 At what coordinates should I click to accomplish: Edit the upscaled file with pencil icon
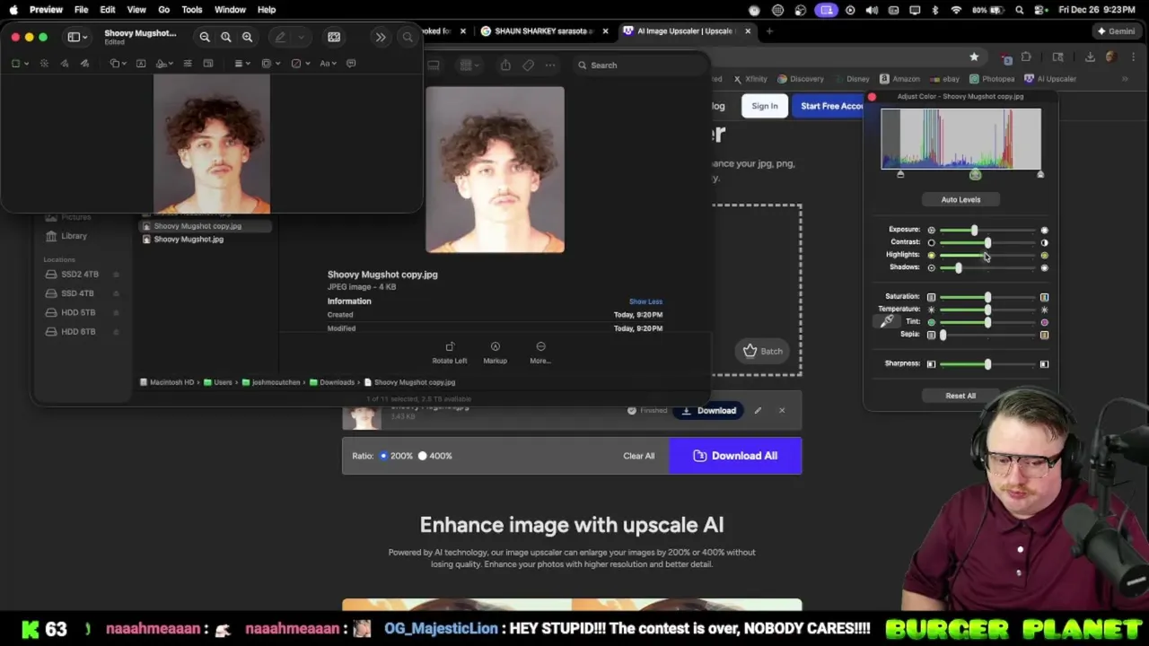(758, 410)
